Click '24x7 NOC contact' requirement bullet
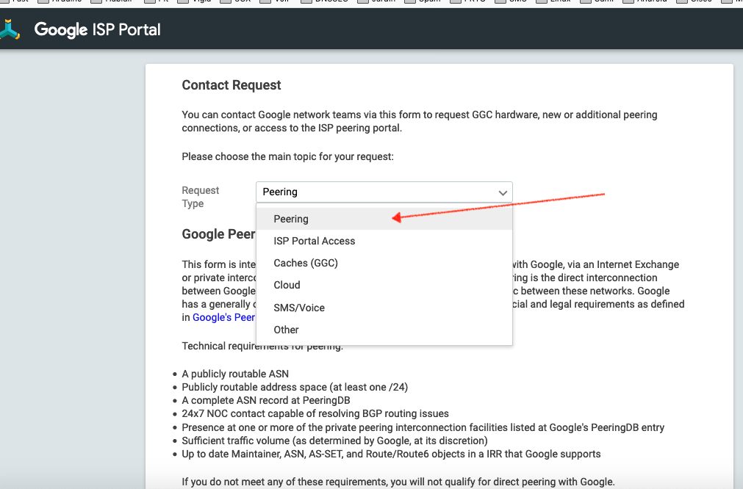The height and width of the screenshot is (489, 743). coord(315,413)
